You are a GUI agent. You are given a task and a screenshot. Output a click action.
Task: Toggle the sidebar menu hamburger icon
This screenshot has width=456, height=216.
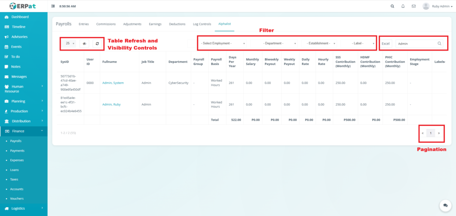pyautogui.click(x=53, y=6)
